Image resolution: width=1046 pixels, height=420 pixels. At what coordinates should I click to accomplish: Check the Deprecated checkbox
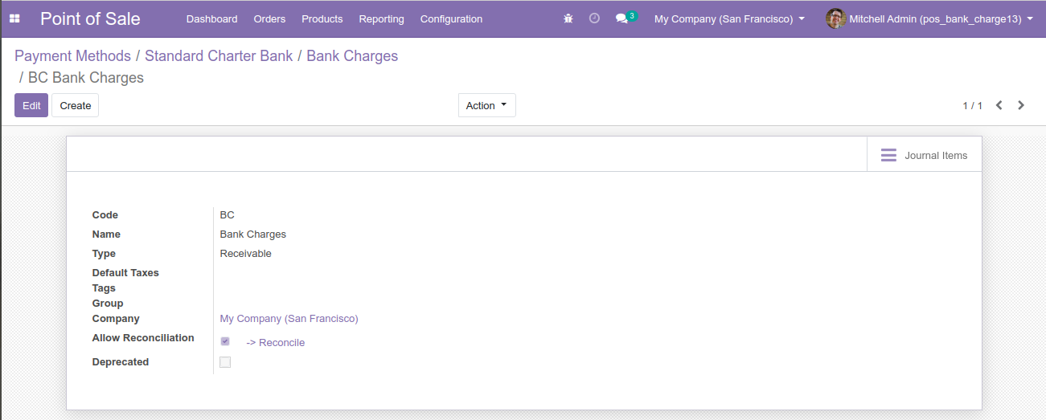(225, 362)
